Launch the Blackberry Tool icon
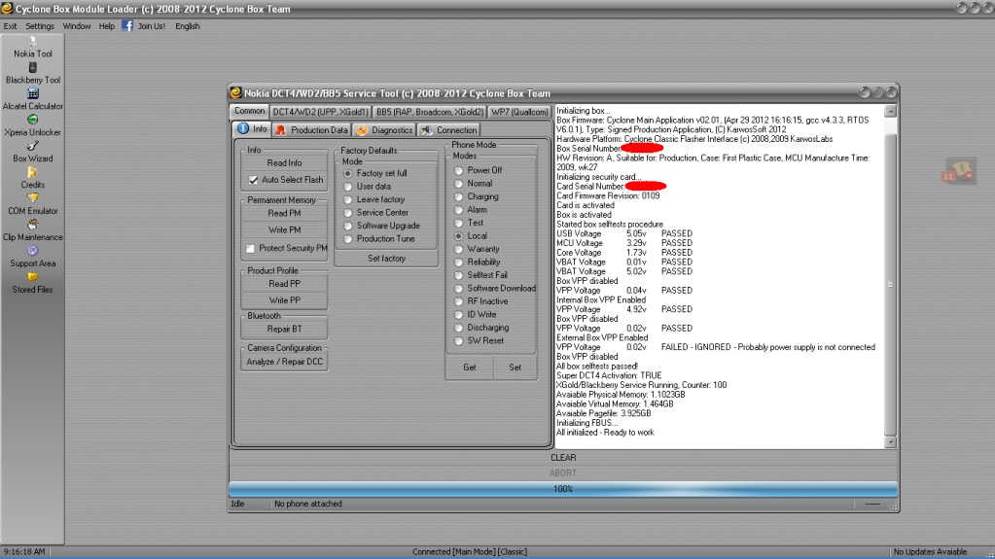The height and width of the screenshot is (559, 995). click(32, 68)
